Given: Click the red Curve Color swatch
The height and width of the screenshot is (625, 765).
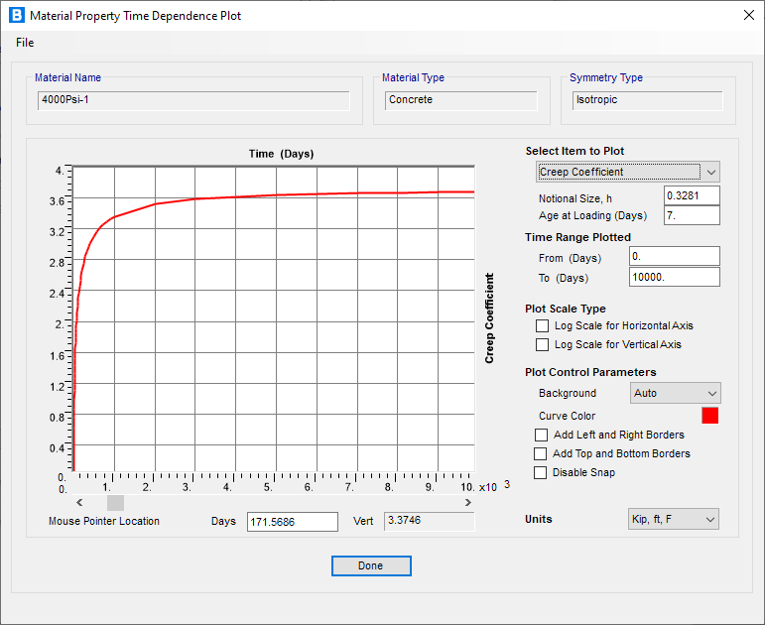Looking at the screenshot, I should click(709, 416).
